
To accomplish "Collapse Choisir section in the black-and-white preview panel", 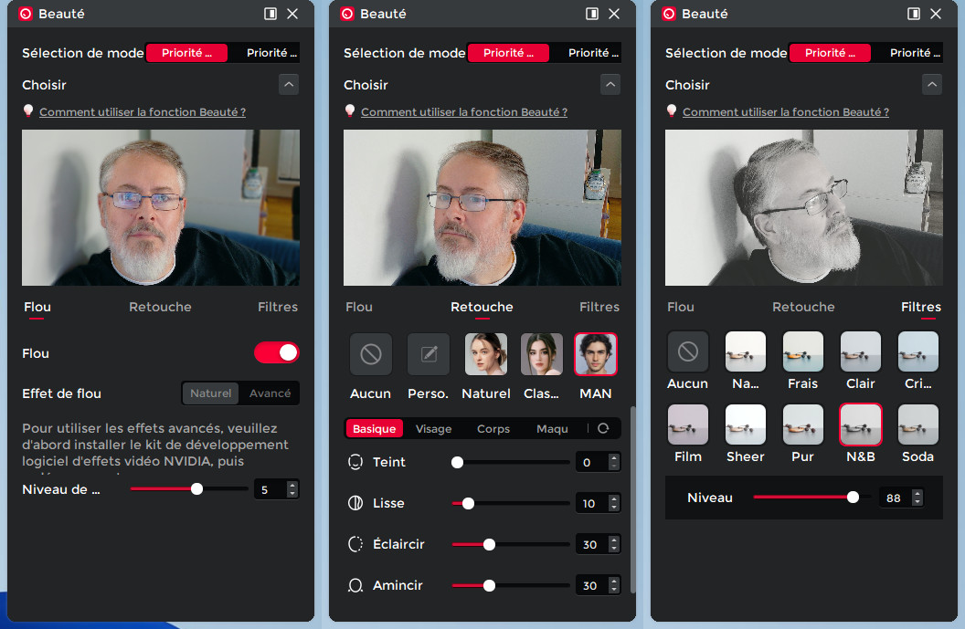I will click(931, 85).
